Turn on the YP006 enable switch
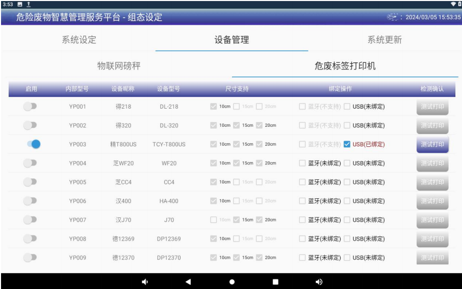 point(31,201)
